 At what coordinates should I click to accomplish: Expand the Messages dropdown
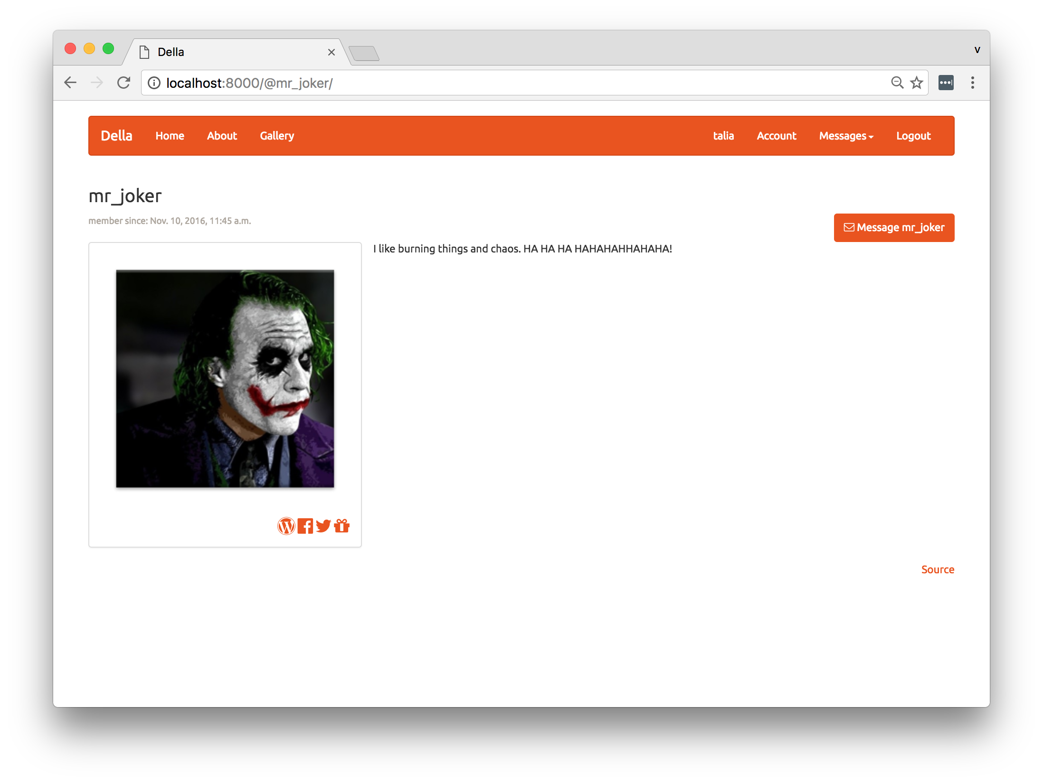[x=846, y=136]
